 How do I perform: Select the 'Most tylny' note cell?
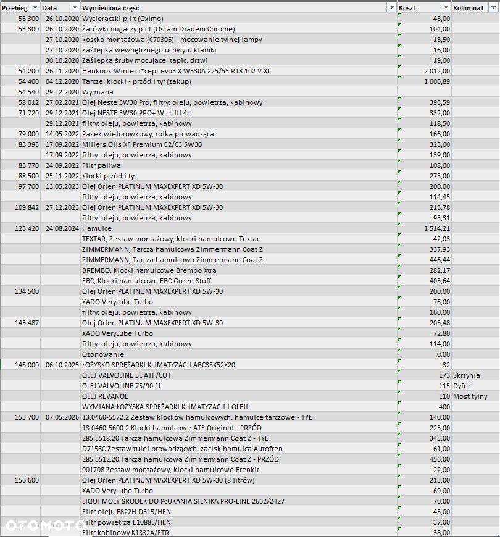pos(475,396)
